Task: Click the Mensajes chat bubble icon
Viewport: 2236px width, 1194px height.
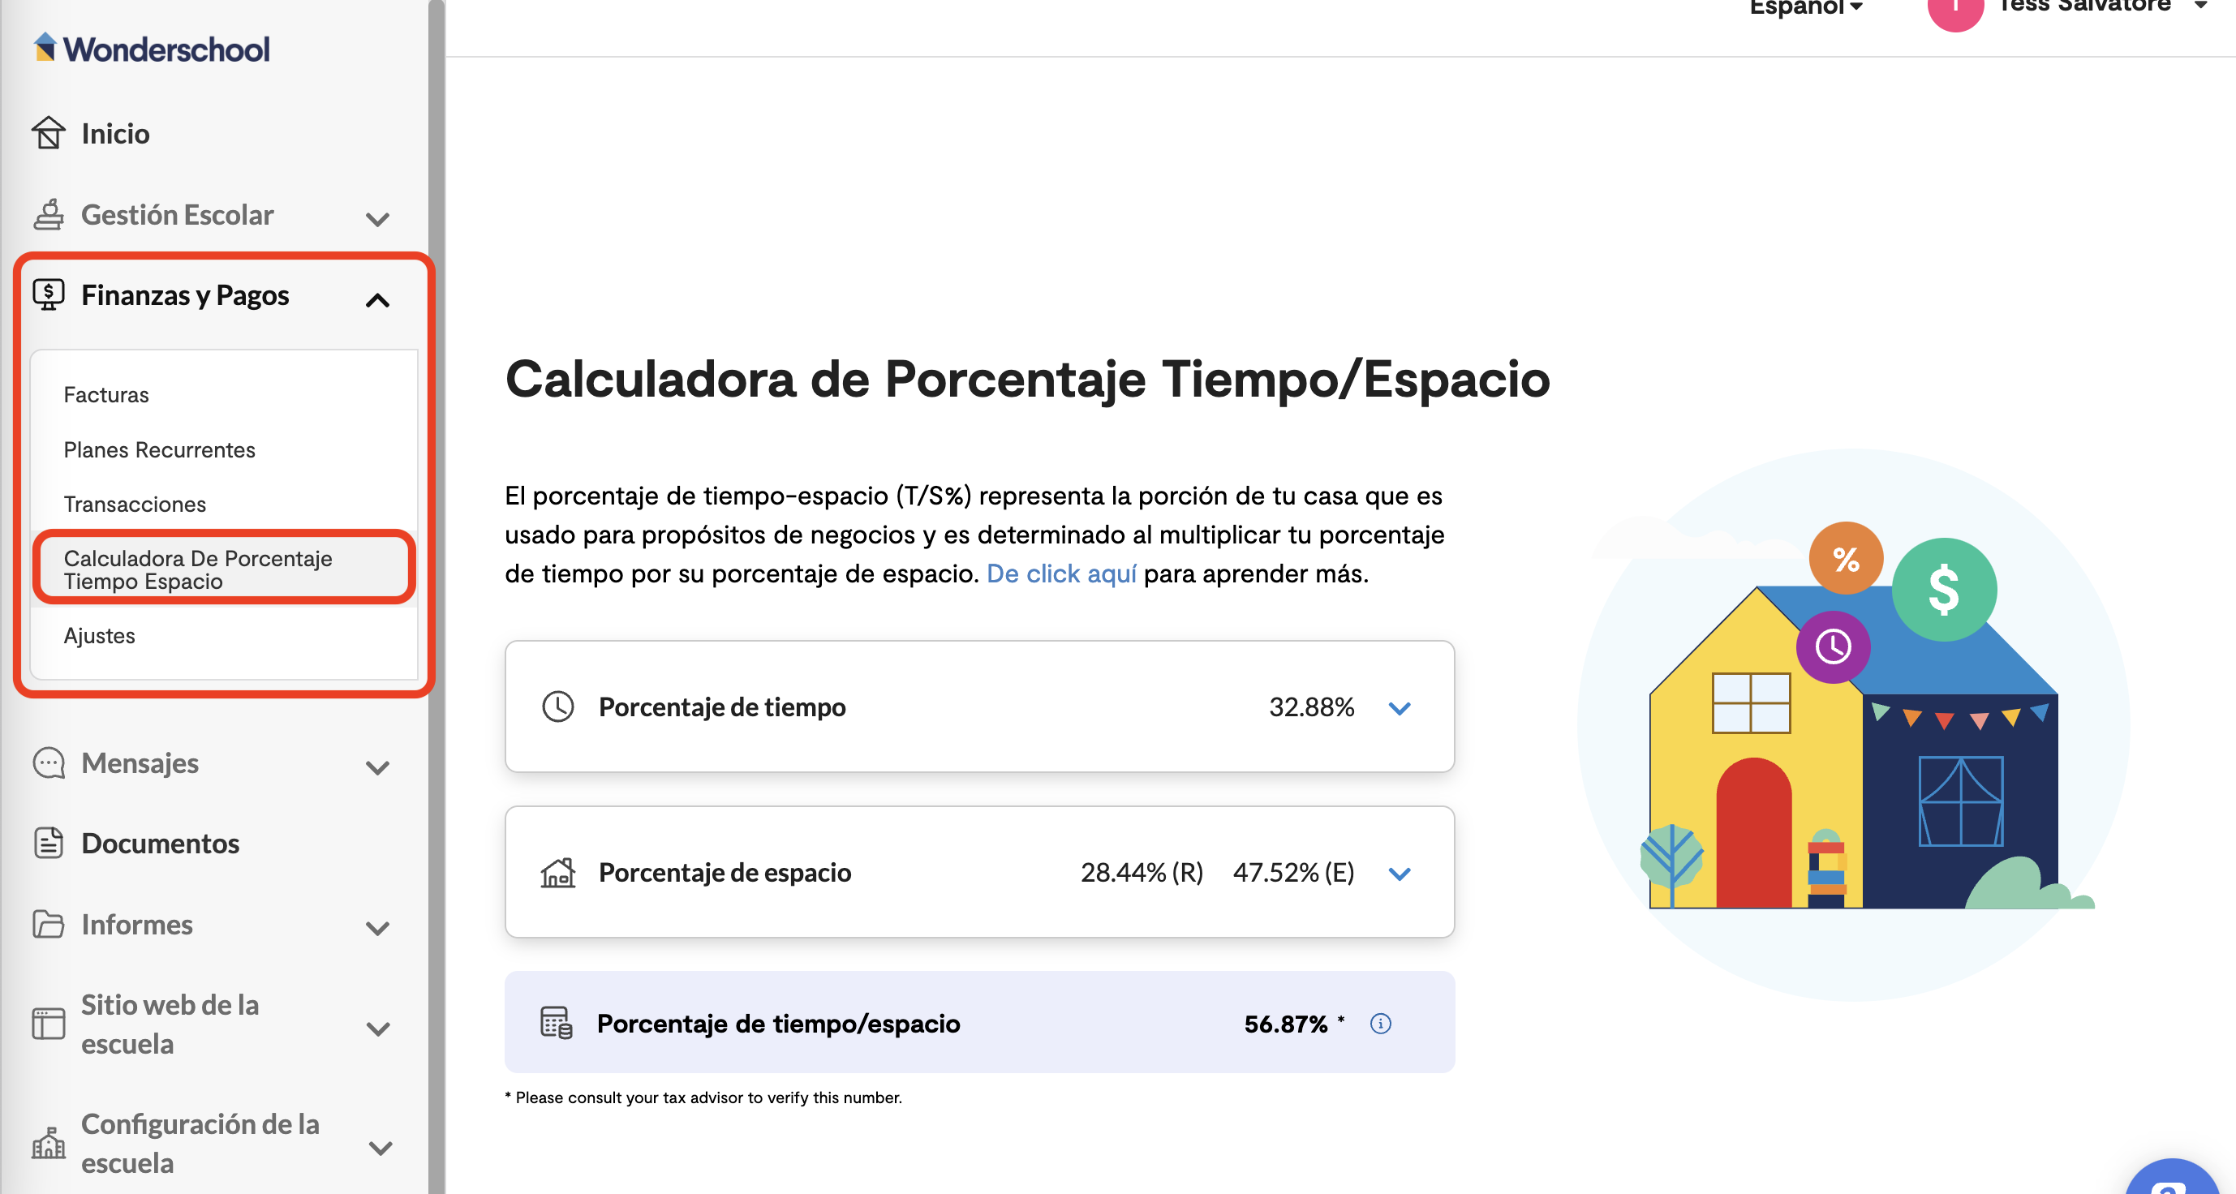Action: tap(49, 762)
